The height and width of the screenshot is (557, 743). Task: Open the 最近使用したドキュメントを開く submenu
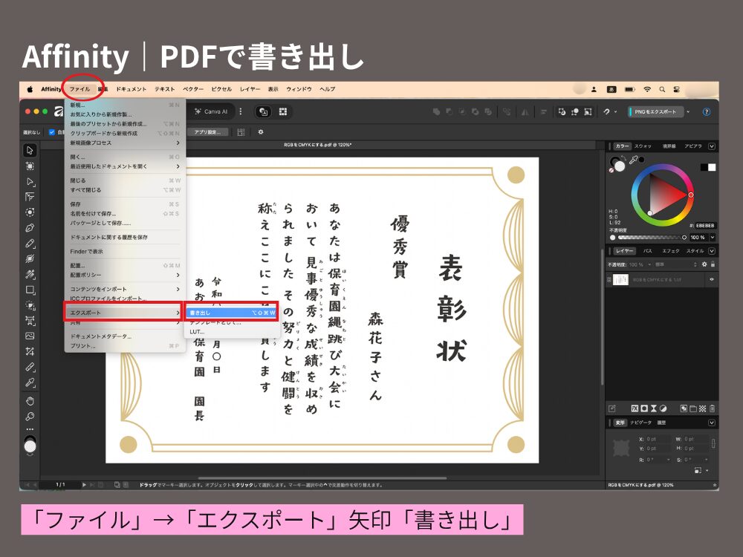[125, 166]
